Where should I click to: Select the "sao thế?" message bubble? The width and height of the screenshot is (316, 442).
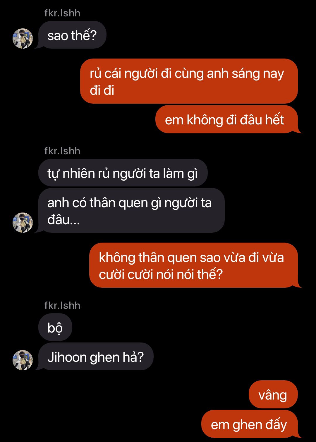(72, 35)
